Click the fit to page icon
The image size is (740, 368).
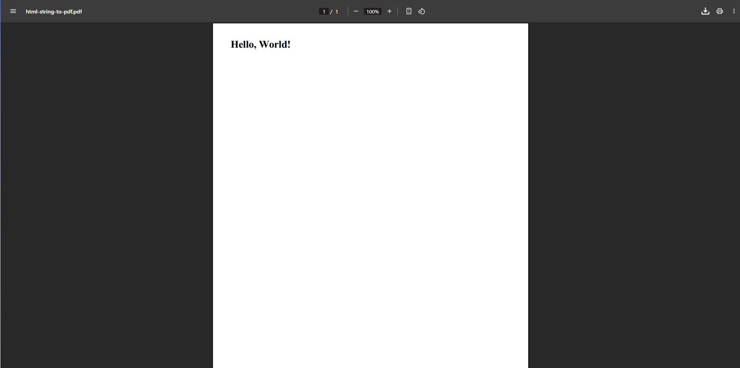409,11
